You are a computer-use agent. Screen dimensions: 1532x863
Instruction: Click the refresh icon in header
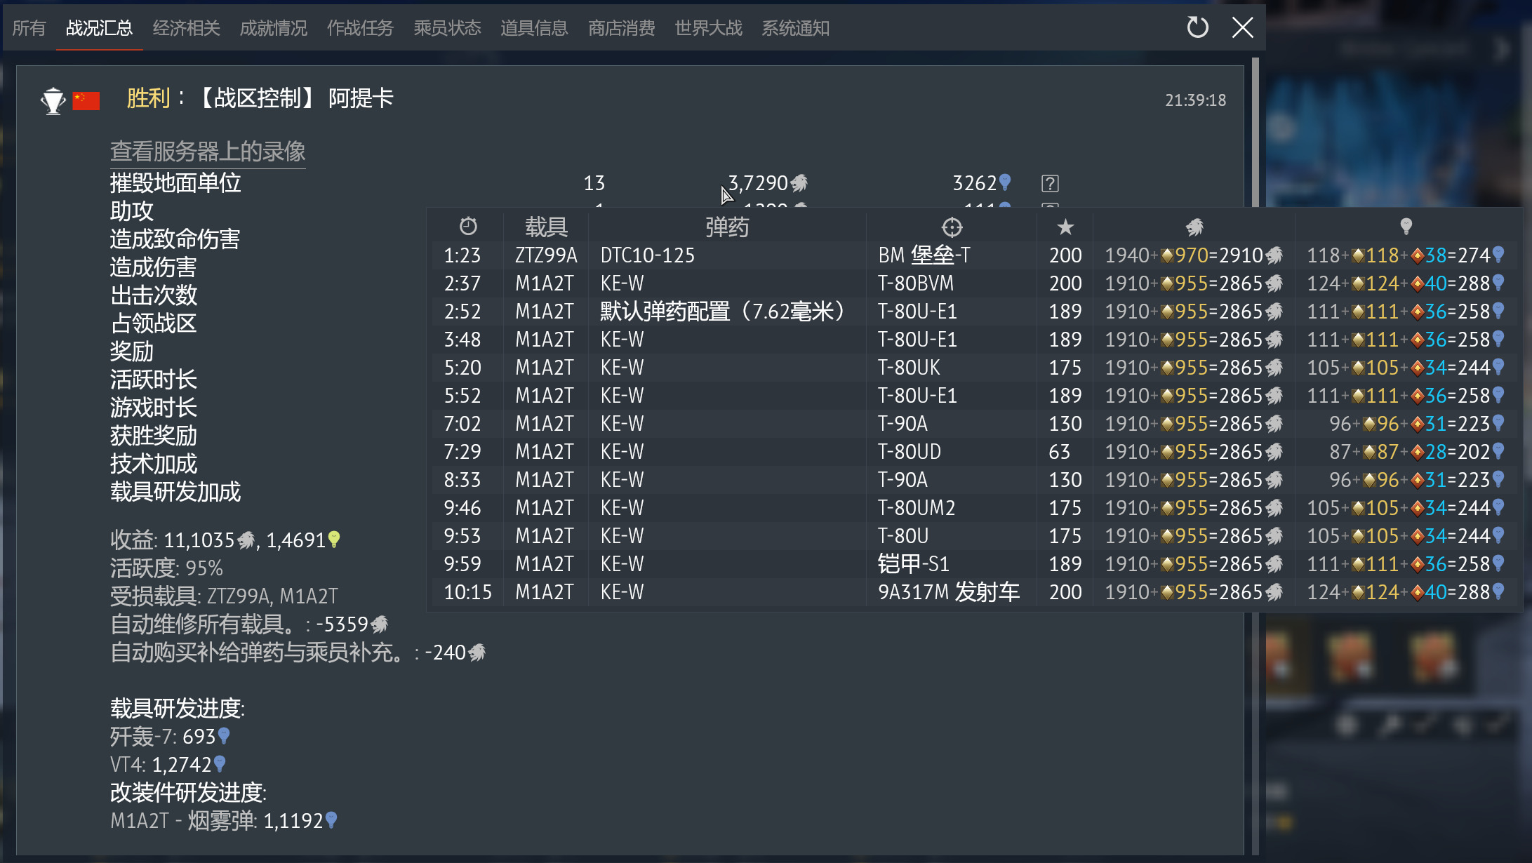(1197, 28)
